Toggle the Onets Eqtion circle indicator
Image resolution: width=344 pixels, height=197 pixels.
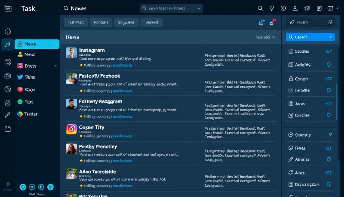point(329,184)
